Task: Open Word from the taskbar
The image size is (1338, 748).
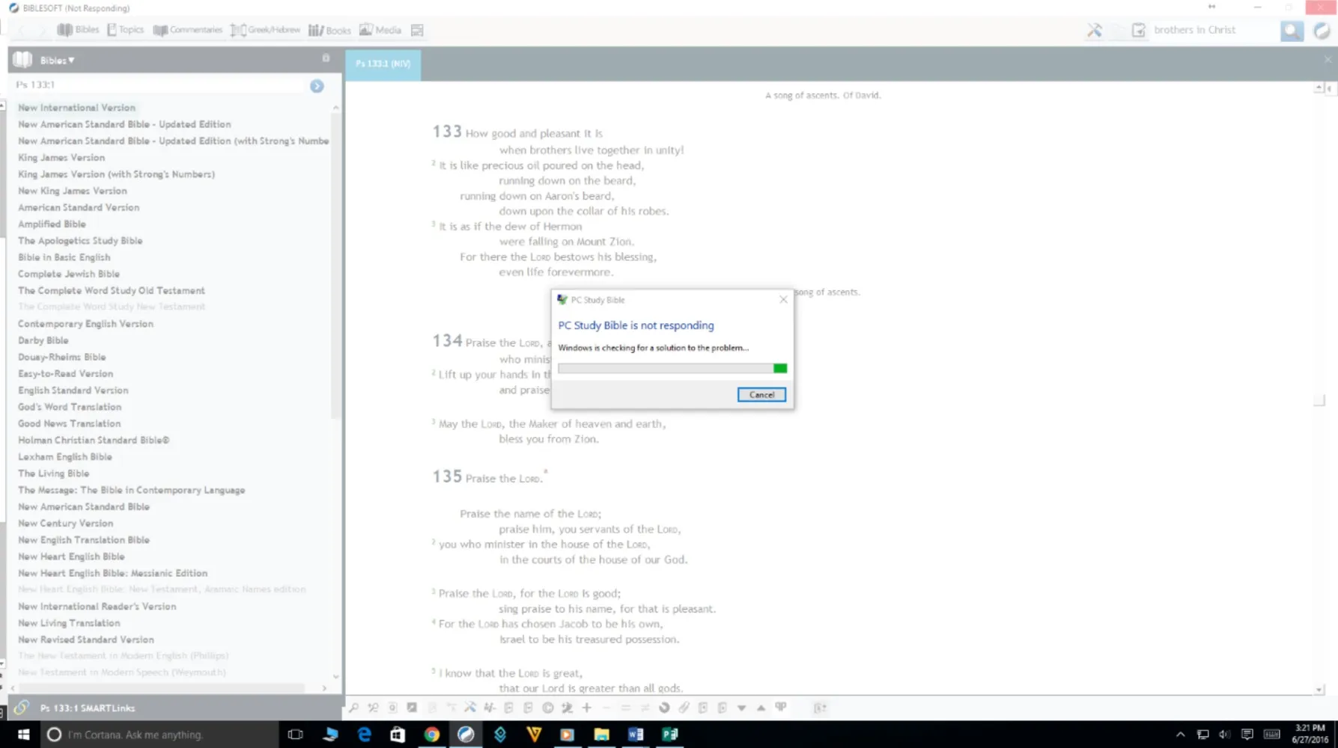Action: 636,735
